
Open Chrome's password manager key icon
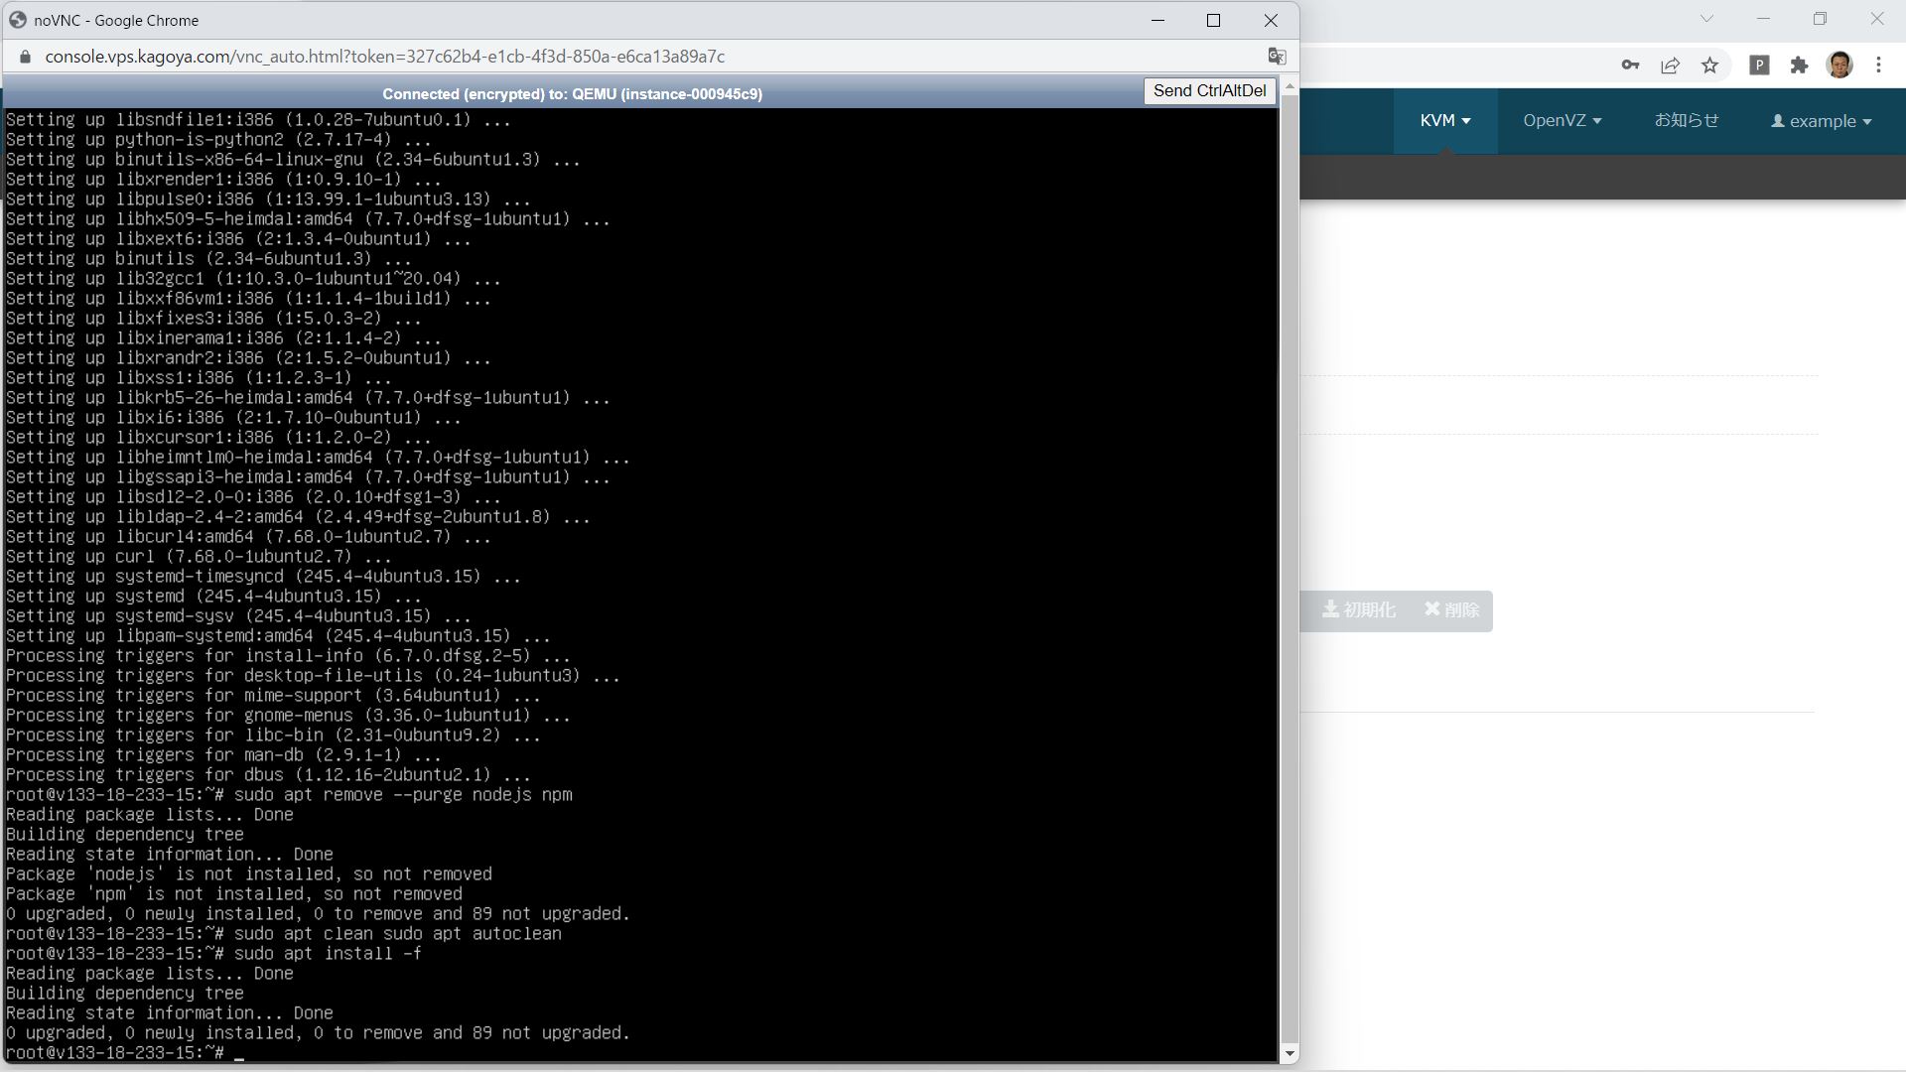(1629, 65)
